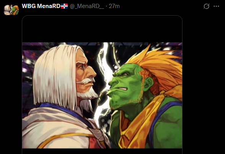The image size is (225, 154).
Task: Open the Grok explain post icon
Action: point(206,6)
